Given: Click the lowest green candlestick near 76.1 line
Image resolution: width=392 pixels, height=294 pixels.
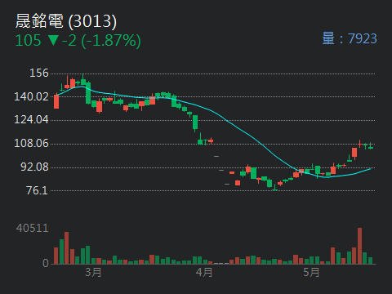Looking at the screenshot, I should pos(275,187).
